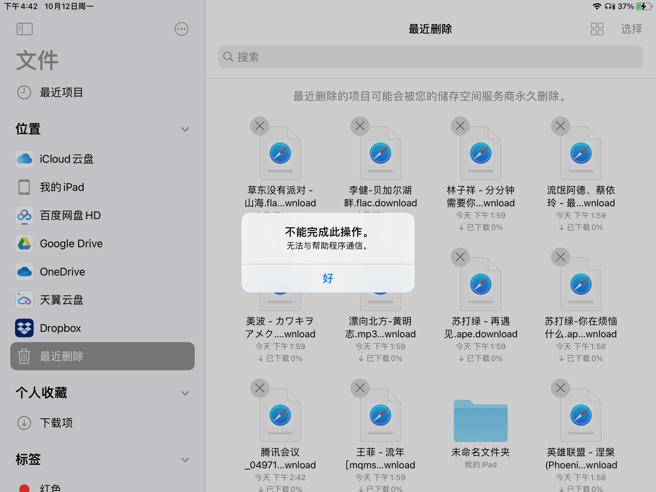Image resolution: width=656 pixels, height=492 pixels.
Task: Open OneDrive location
Action: point(62,272)
